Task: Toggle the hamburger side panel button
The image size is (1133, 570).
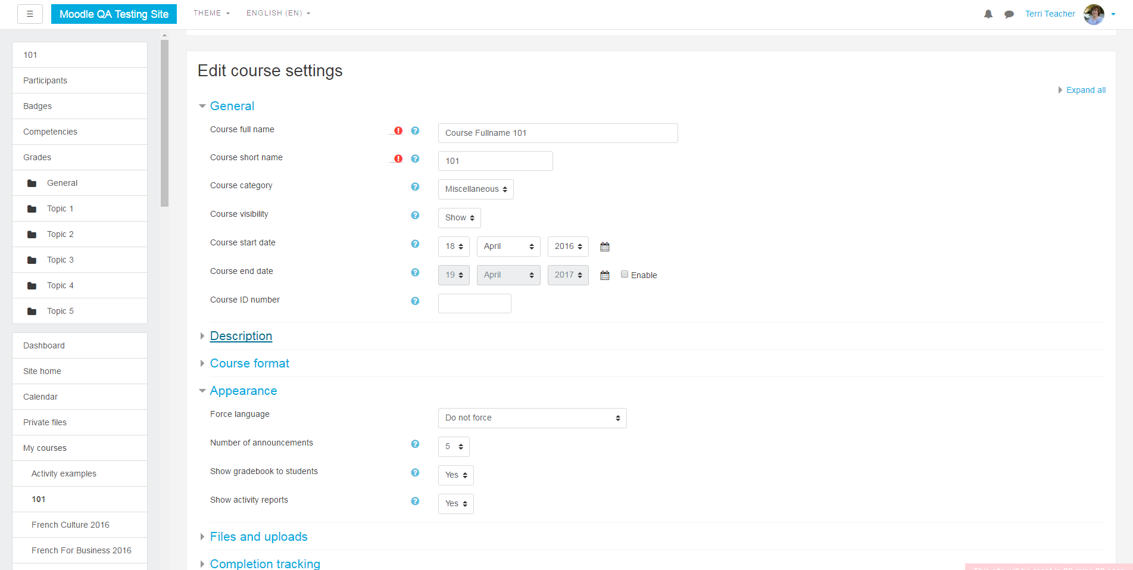Action: click(x=30, y=14)
